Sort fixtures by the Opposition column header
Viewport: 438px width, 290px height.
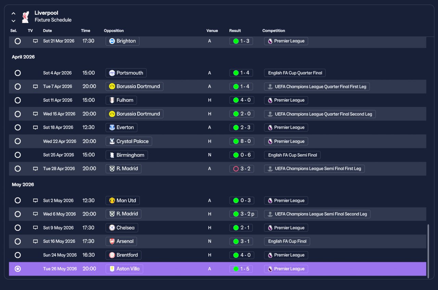pyautogui.click(x=114, y=31)
